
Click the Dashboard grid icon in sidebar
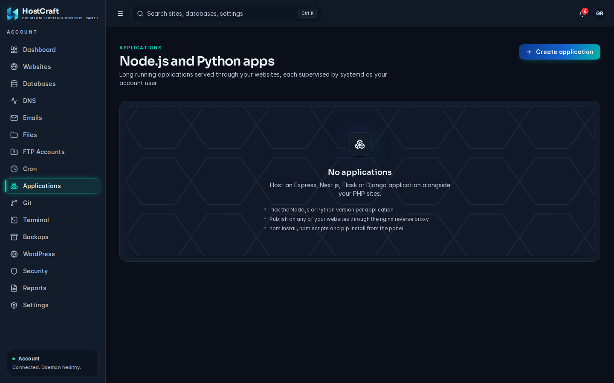pos(14,50)
